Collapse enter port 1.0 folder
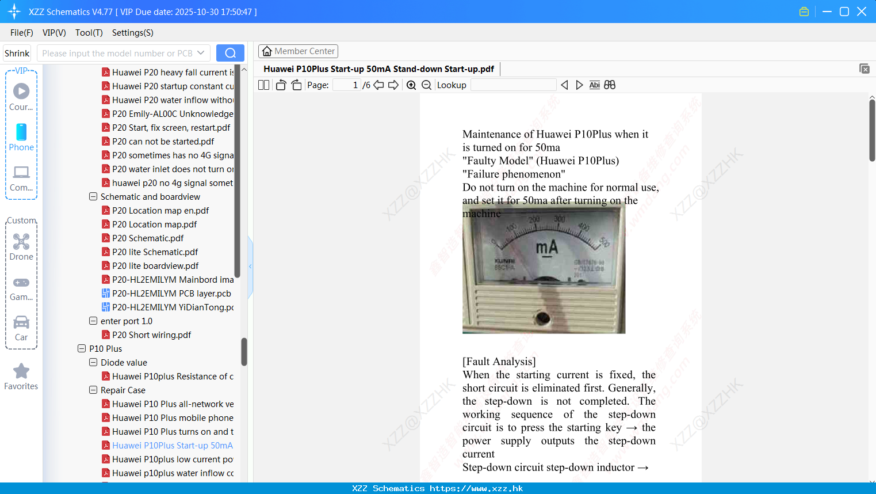Image resolution: width=876 pixels, height=494 pixels. [x=93, y=321]
